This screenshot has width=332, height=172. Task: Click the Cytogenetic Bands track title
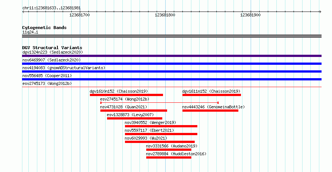[44, 28]
